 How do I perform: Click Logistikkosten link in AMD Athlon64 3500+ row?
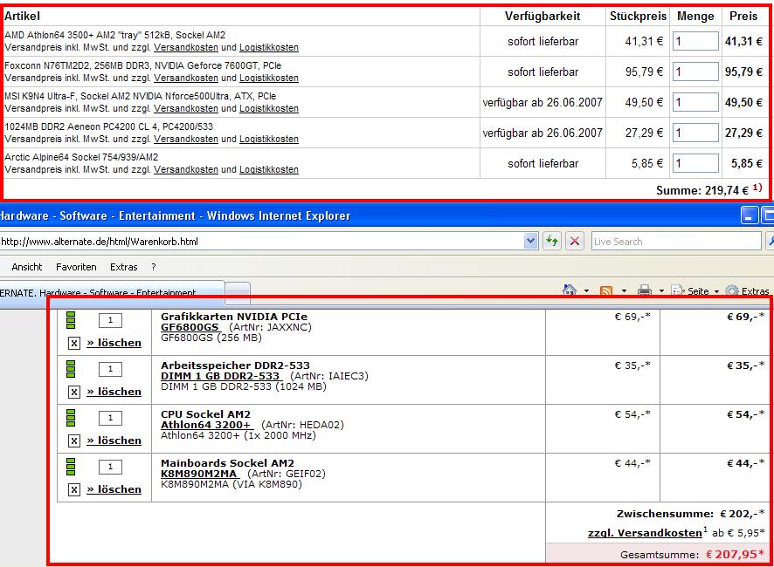click(269, 47)
